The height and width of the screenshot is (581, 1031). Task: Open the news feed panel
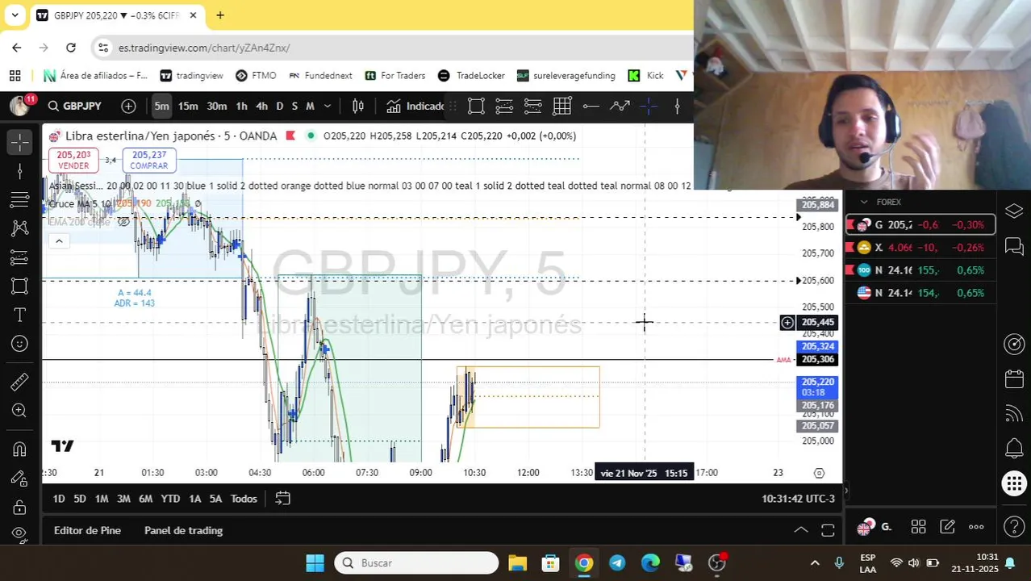(x=1014, y=414)
